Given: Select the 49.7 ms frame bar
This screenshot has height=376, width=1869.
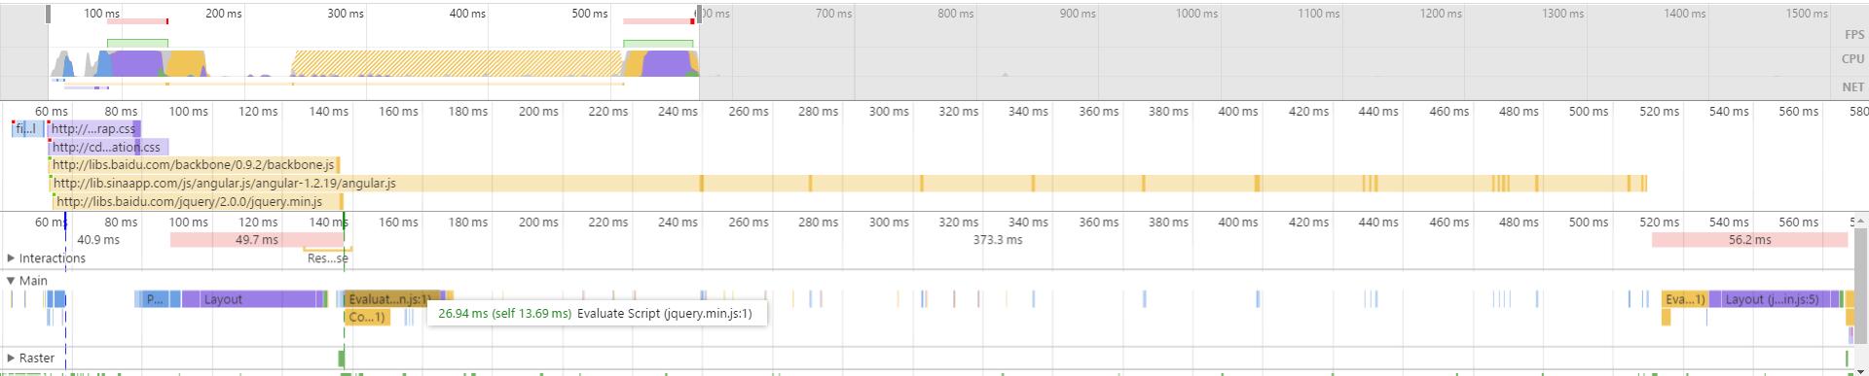Looking at the screenshot, I should coord(257,240).
